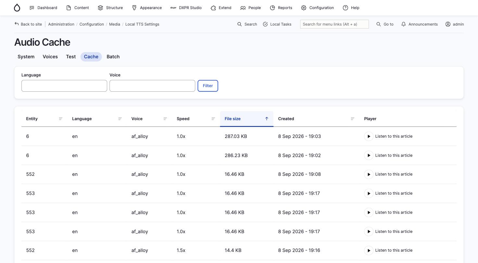
Task: Play audio for the 287.03 KB entry
Action: tap(369, 136)
